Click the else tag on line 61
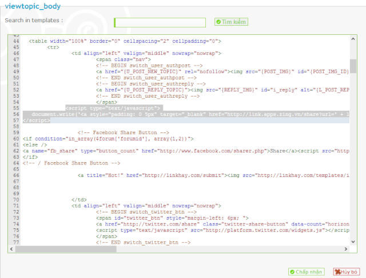Screen dimensions: 366x278 35,145
